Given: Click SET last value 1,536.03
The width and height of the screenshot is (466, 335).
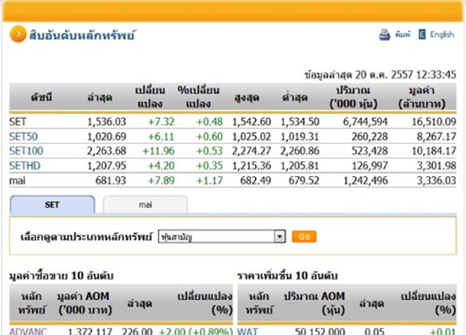Looking at the screenshot, I should coord(106,122).
